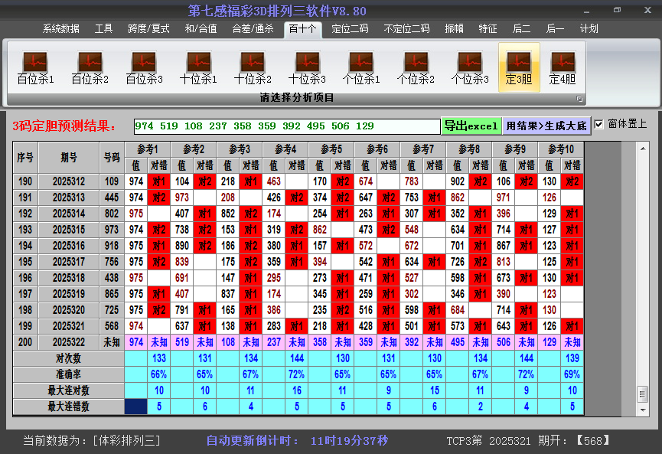Toggle the 窗体置上 checkbox
The width and height of the screenshot is (662, 454).
(x=599, y=124)
